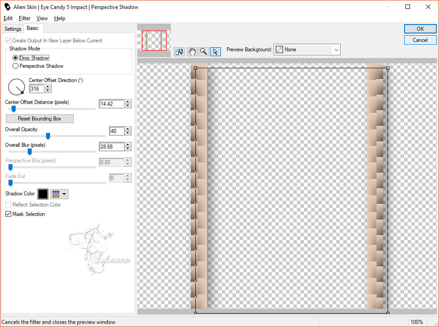Click the direction dial control
The height and width of the screenshot is (327, 439).
(17, 87)
